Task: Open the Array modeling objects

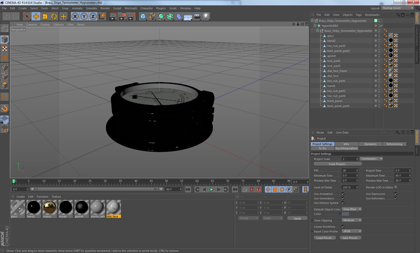Action: click(x=170, y=17)
